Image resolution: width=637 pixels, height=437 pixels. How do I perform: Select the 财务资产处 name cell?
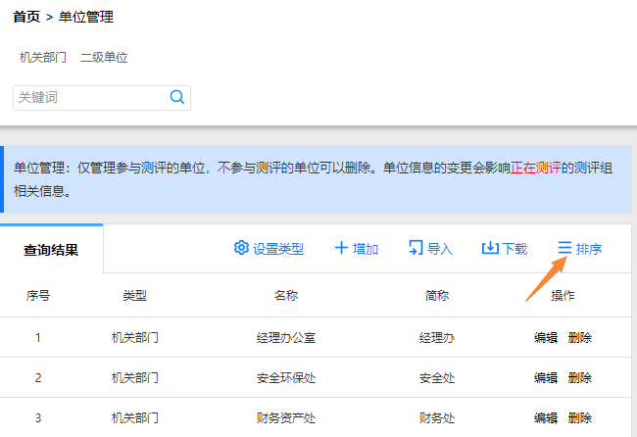tap(286, 418)
